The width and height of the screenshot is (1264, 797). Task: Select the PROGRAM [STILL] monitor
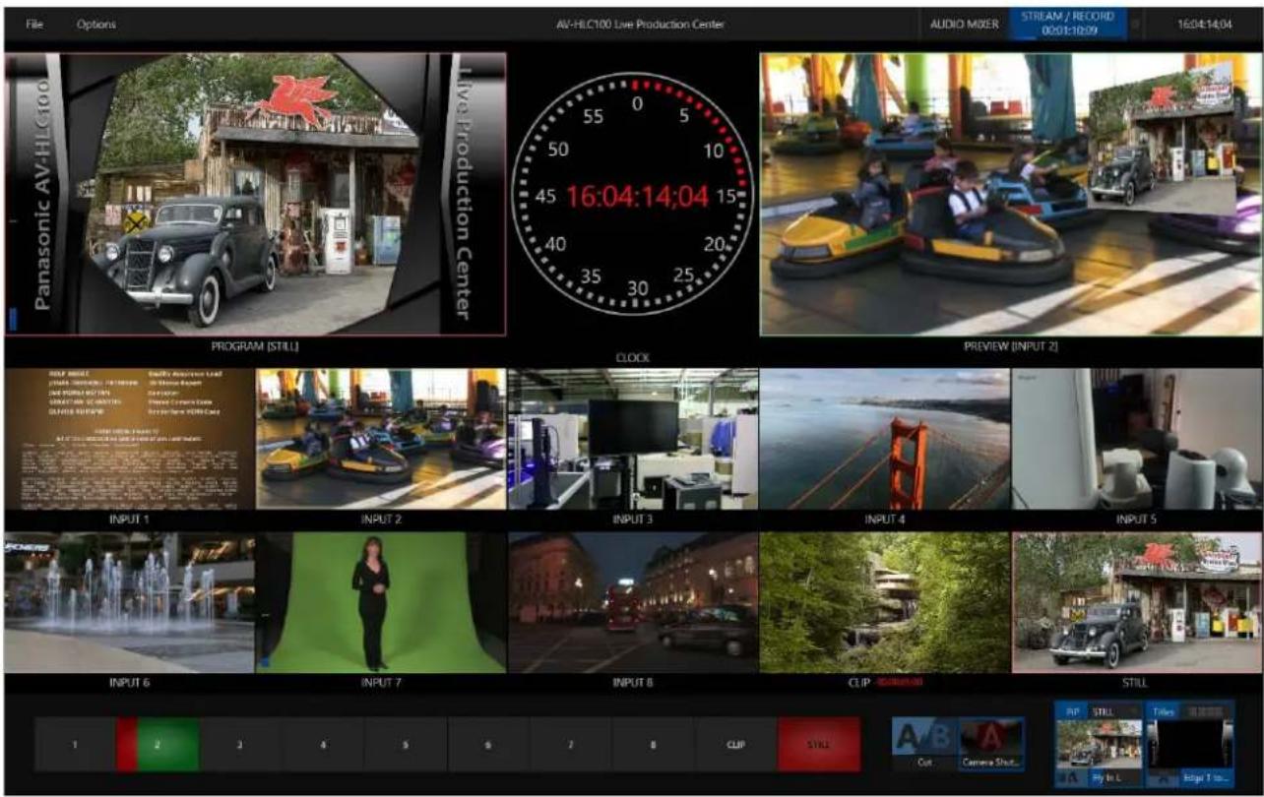click(x=256, y=194)
